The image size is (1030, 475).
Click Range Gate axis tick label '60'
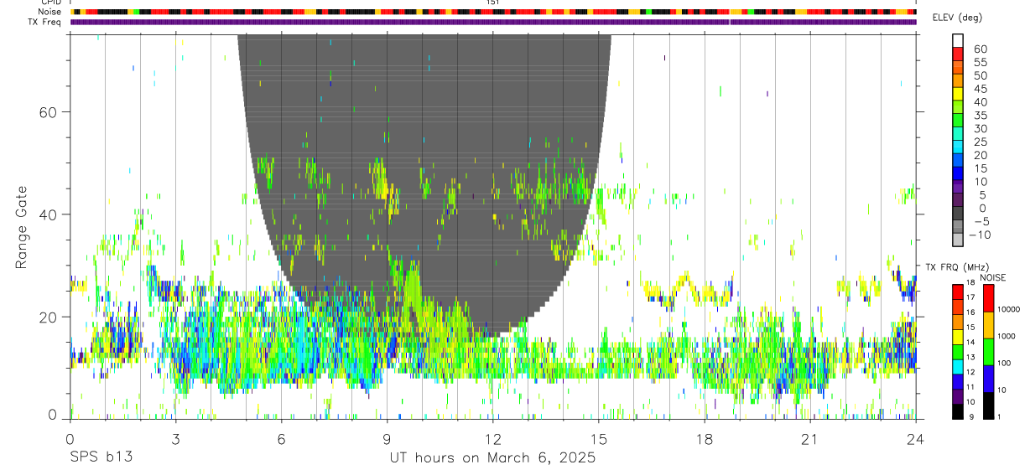48,112
